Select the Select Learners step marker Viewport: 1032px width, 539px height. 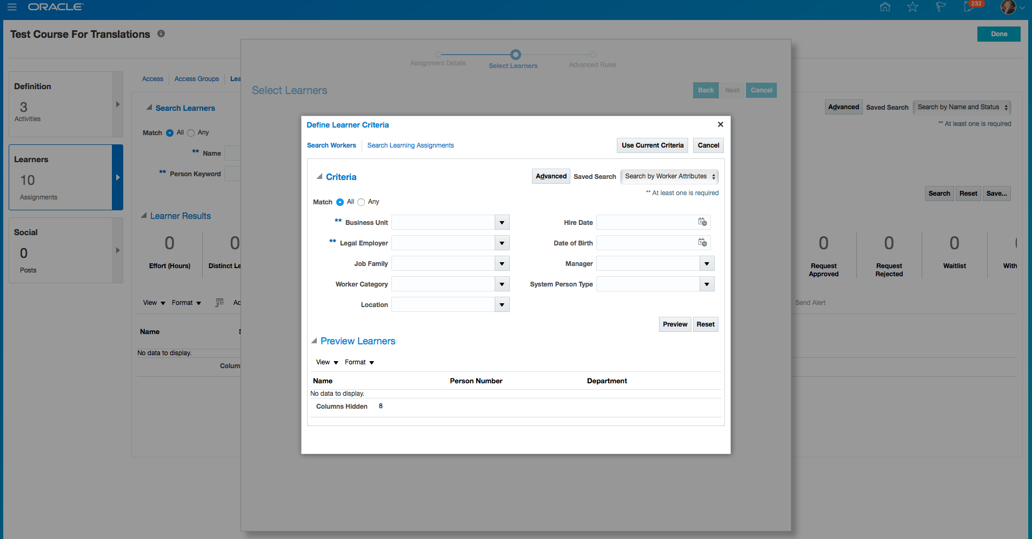pos(516,55)
